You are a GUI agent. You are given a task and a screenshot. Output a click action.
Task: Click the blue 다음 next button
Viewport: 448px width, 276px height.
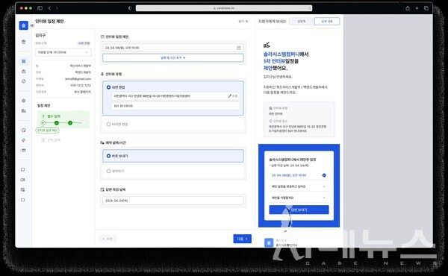242,239
